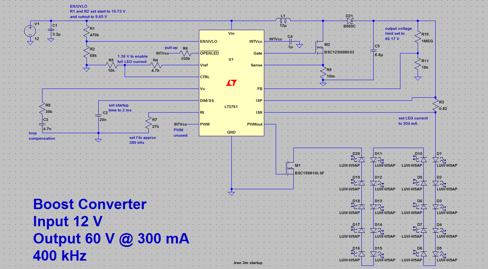The height and width of the screenshot is (269, 488).
Task: Click the LT3761 part name text
Action: pyautogui.click(x=231, y=106)
